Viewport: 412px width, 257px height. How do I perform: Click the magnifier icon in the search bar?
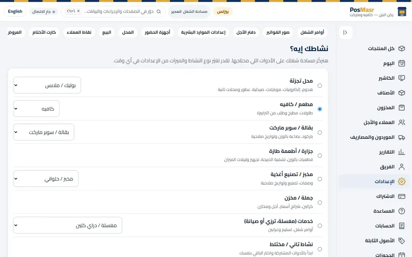coord(159,12)
